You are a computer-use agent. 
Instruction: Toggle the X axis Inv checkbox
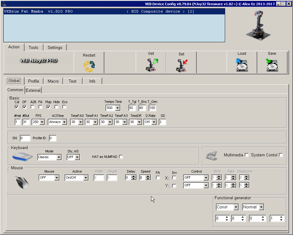(x=174, y=177)
